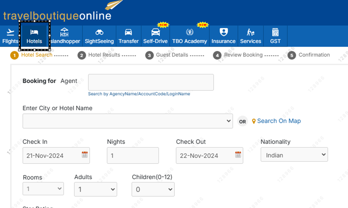Click the Search On Map link
The image size is (348, 208).
coord(279,121)
